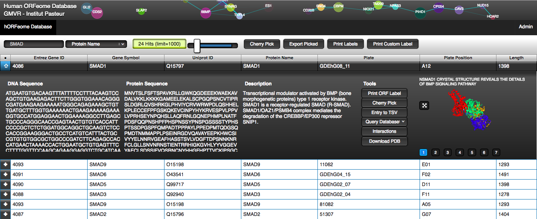The image size is (537, 219).
Task: Collapse the expanded SMAD1 row arrow
Action: coord(5,66)
